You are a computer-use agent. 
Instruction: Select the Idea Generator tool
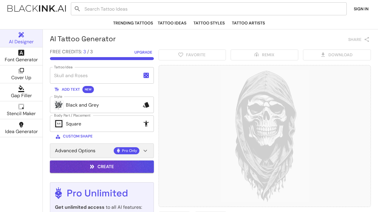click(21, 128)
